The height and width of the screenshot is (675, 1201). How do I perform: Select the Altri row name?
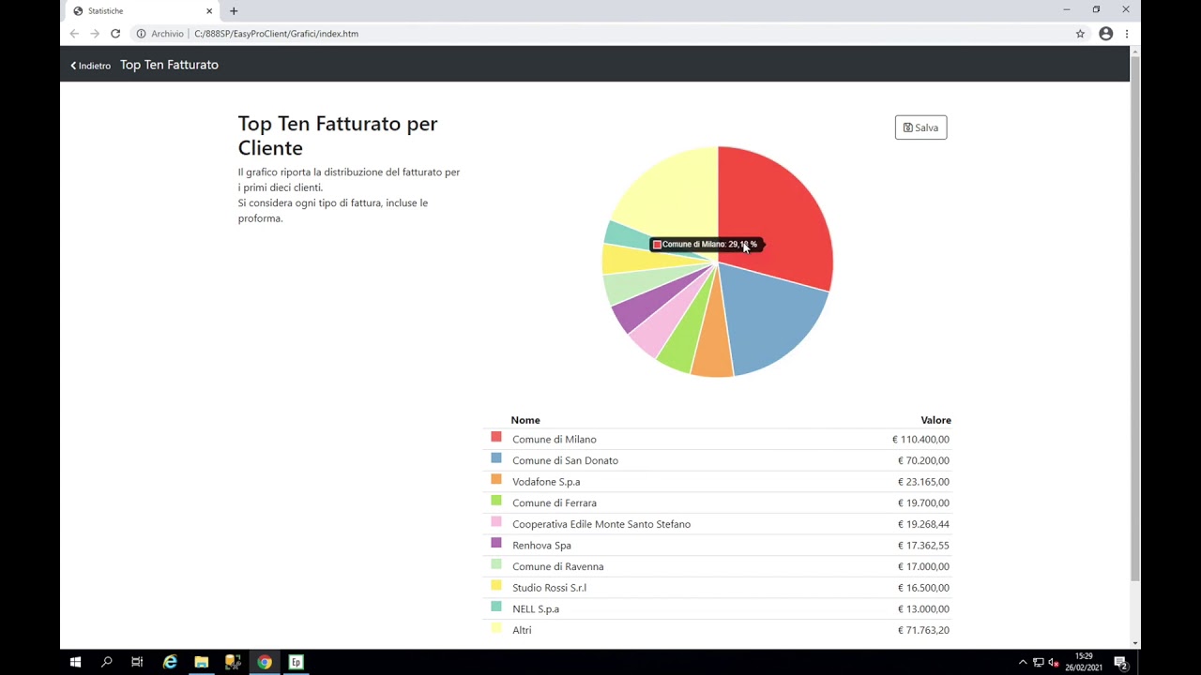pos(522,630)
